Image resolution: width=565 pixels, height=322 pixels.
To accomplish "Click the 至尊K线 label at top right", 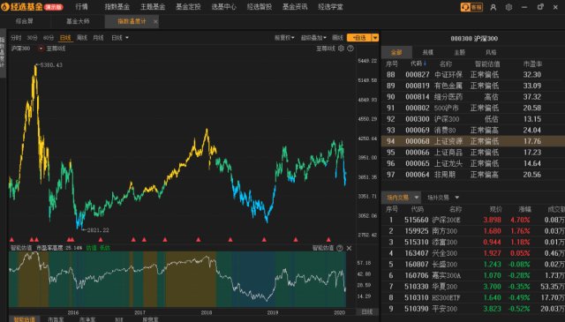I will point(326,49).
